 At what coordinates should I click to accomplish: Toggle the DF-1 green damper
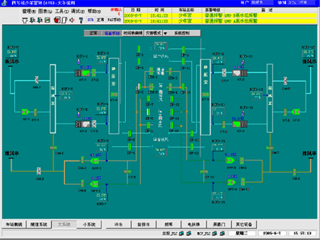[139, 49]
